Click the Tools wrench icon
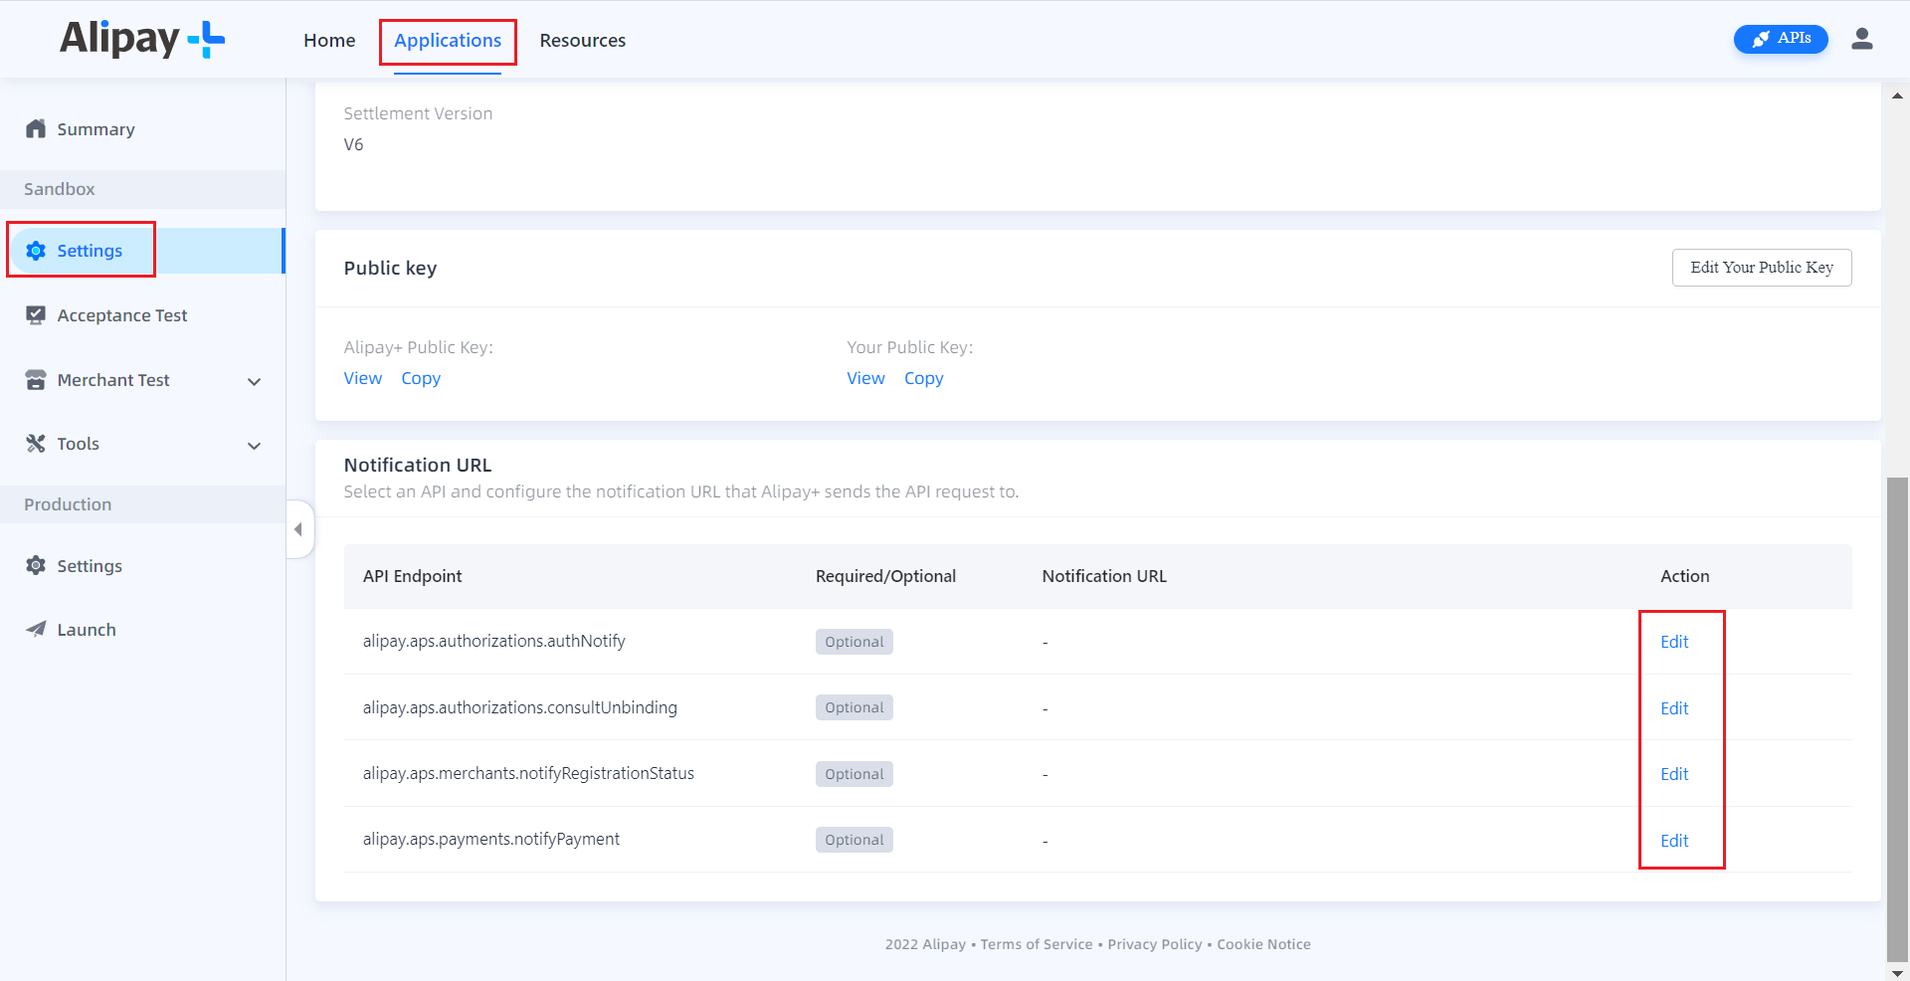1910x981 pixels. 36,443
